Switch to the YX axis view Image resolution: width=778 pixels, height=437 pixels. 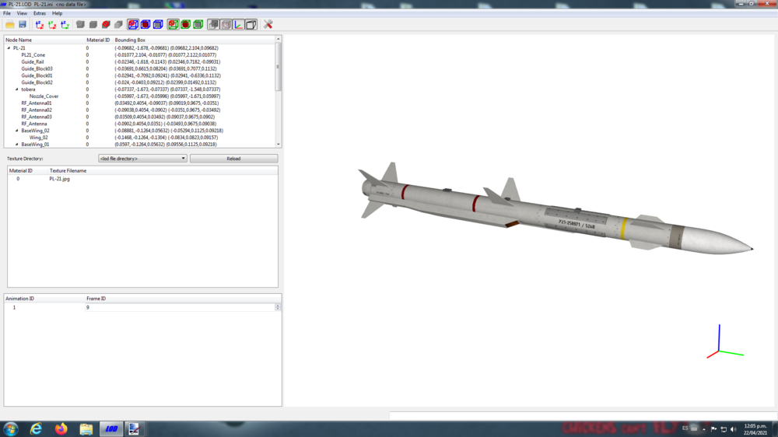(x=52, y=24)
